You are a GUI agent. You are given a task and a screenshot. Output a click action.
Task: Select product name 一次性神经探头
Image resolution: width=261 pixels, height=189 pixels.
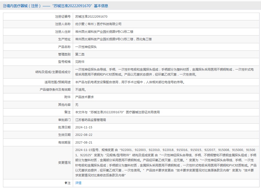[86, 47]
